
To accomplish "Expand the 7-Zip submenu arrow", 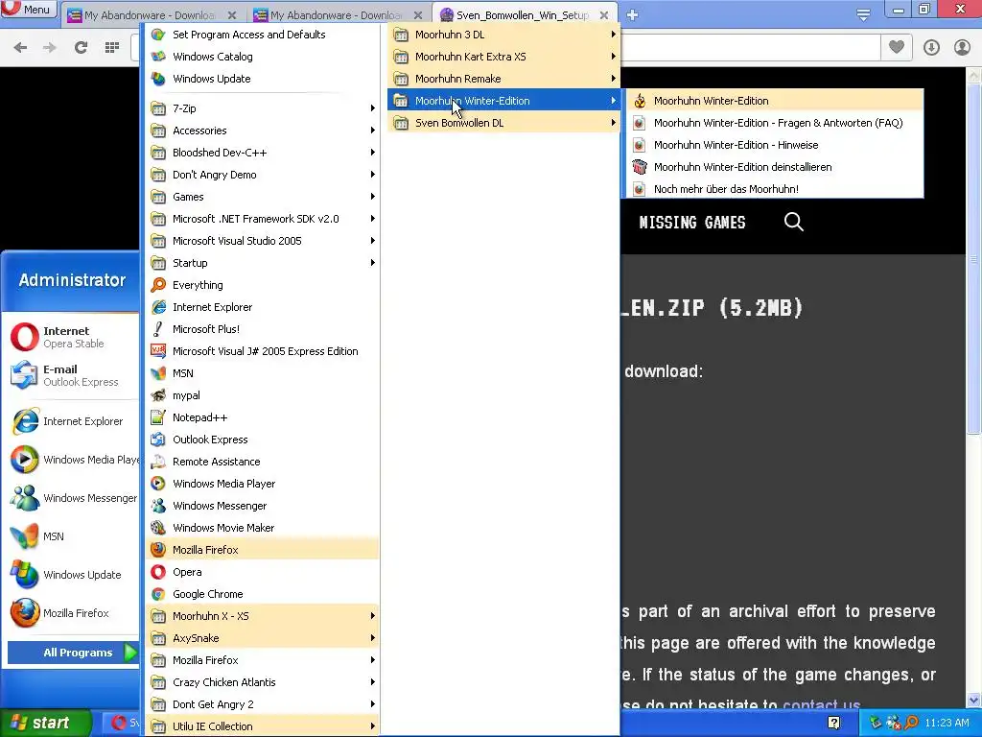I will [x=373, y=108].
